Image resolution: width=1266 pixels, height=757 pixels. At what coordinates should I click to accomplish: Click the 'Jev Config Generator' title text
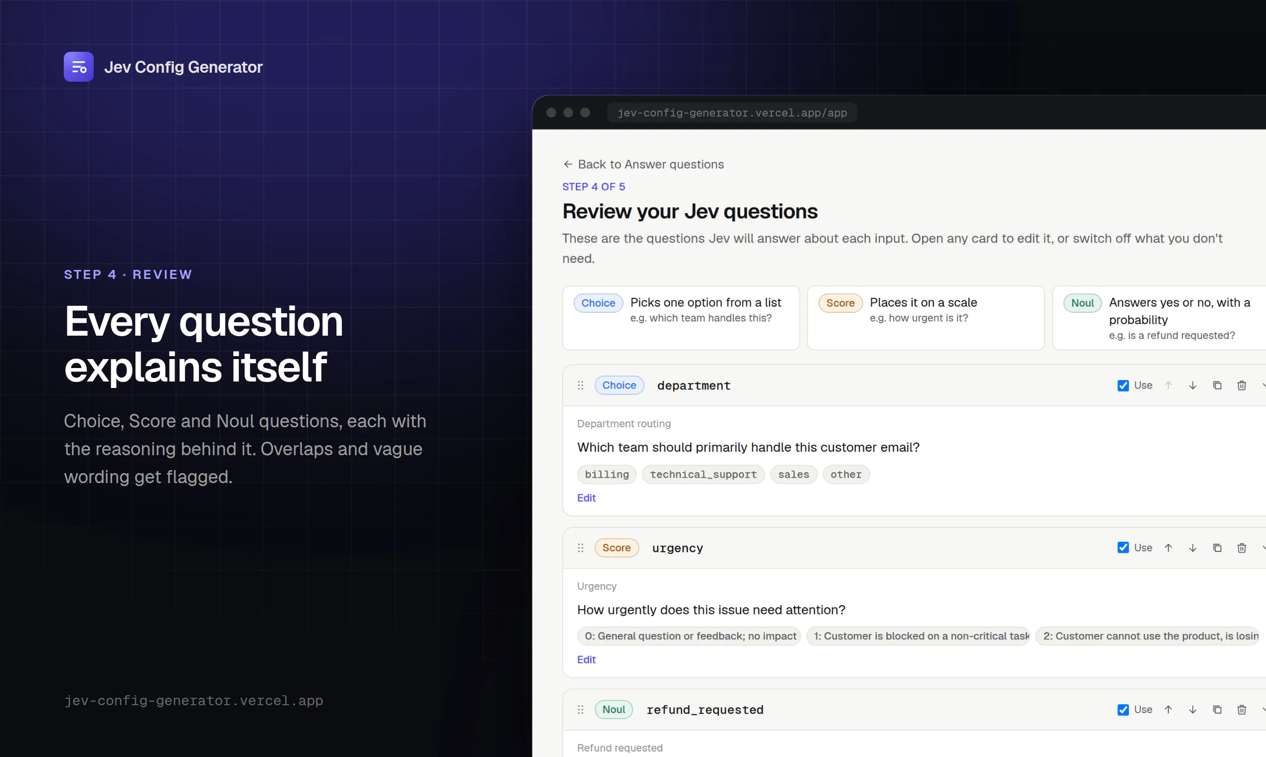click(x=183, y=67)
